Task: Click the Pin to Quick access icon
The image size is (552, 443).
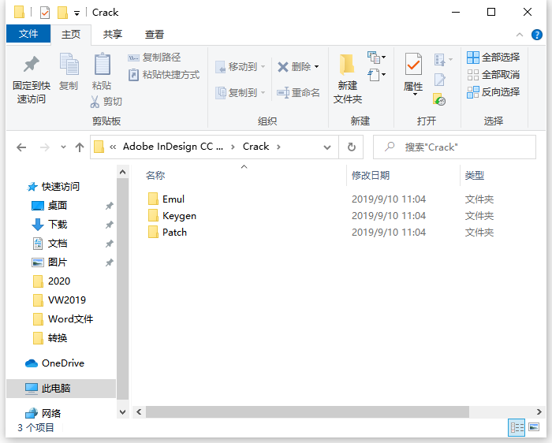Action: (32, 64)
